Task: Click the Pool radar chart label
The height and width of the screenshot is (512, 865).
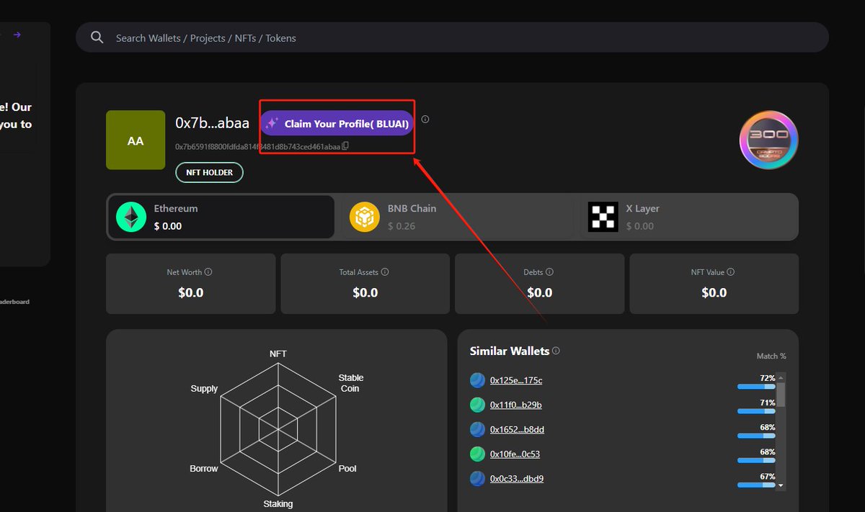Action: (347, 469)
